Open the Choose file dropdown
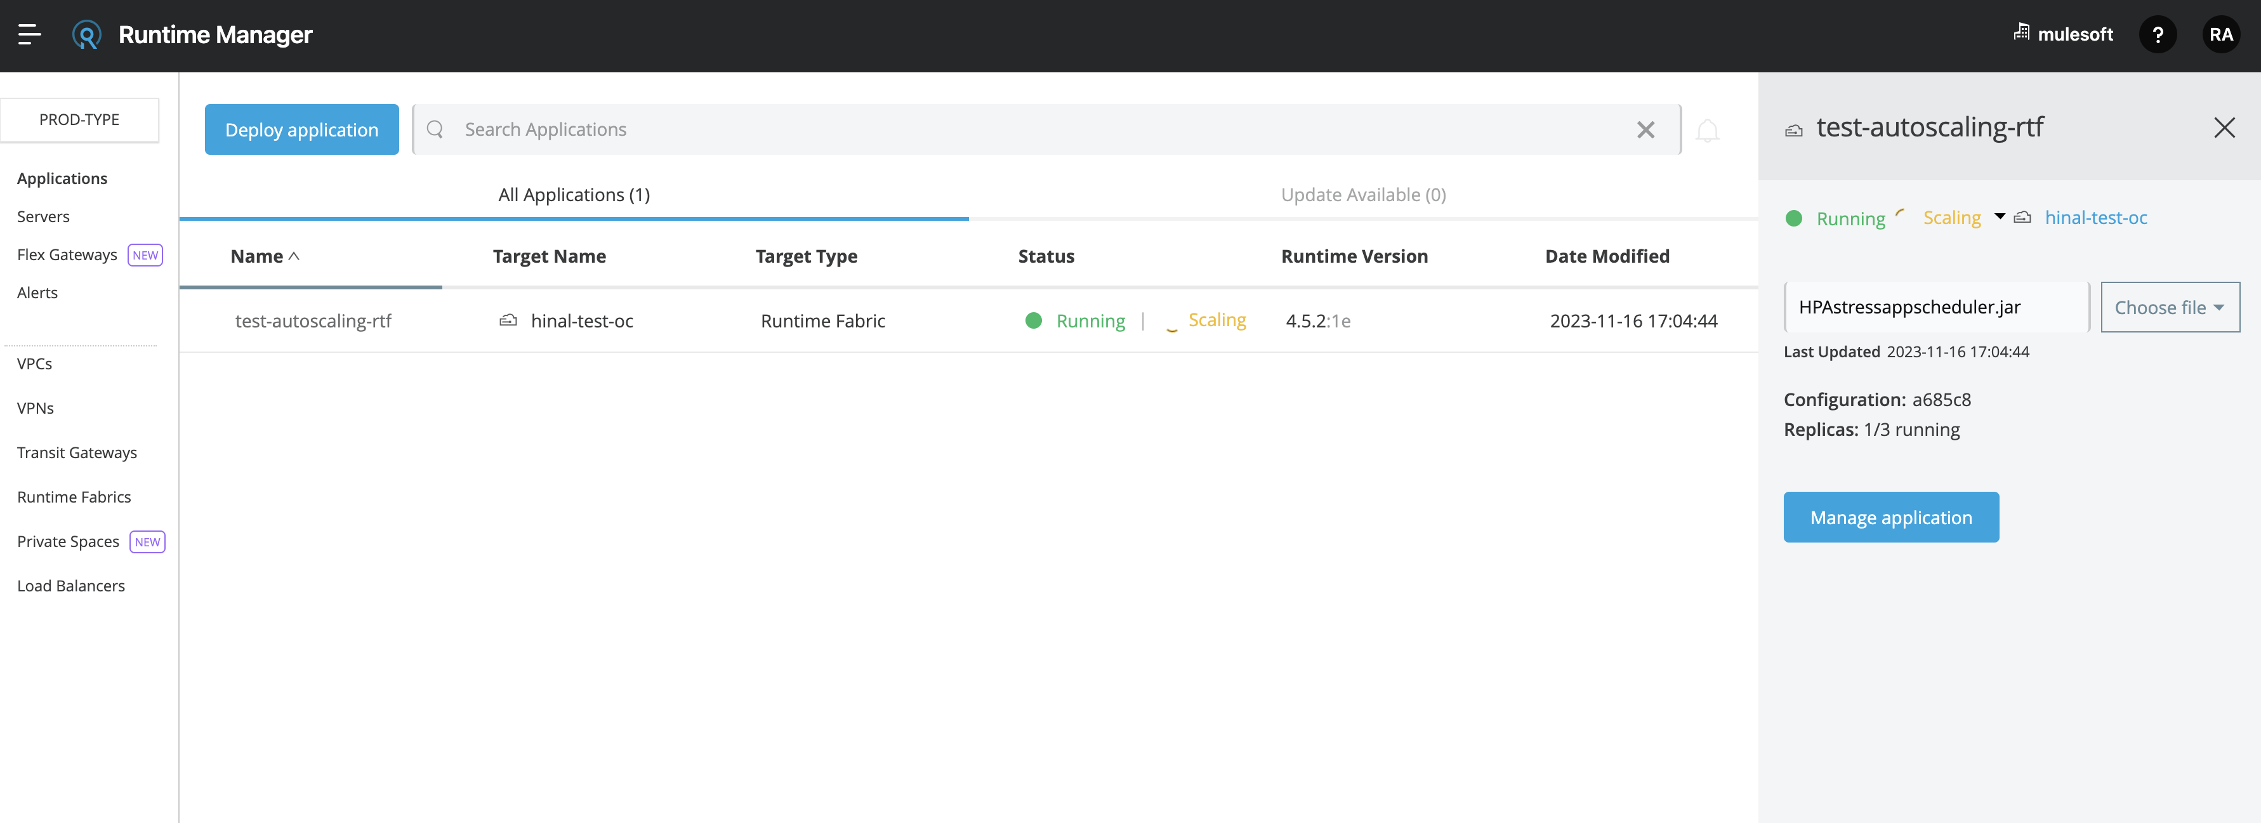The height and width of the screenshot is (823, 2261). (x=2170, y=307)
